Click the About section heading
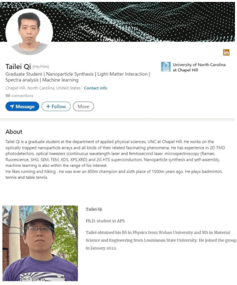This screenshot has width=237, height=285. pyautogui.click(x=14, y=132)
